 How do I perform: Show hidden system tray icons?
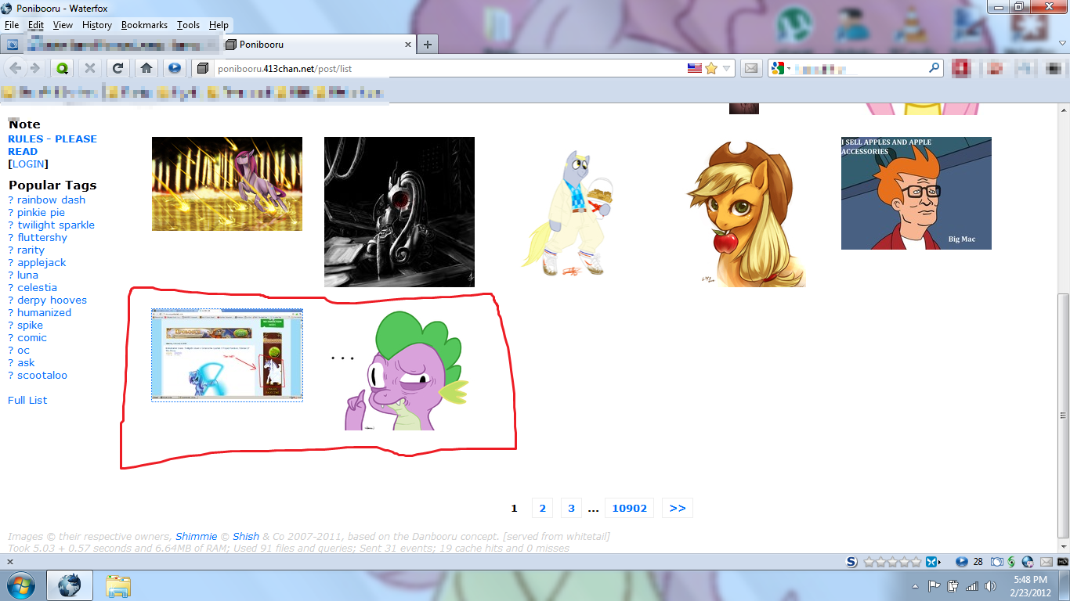point(916,586)
